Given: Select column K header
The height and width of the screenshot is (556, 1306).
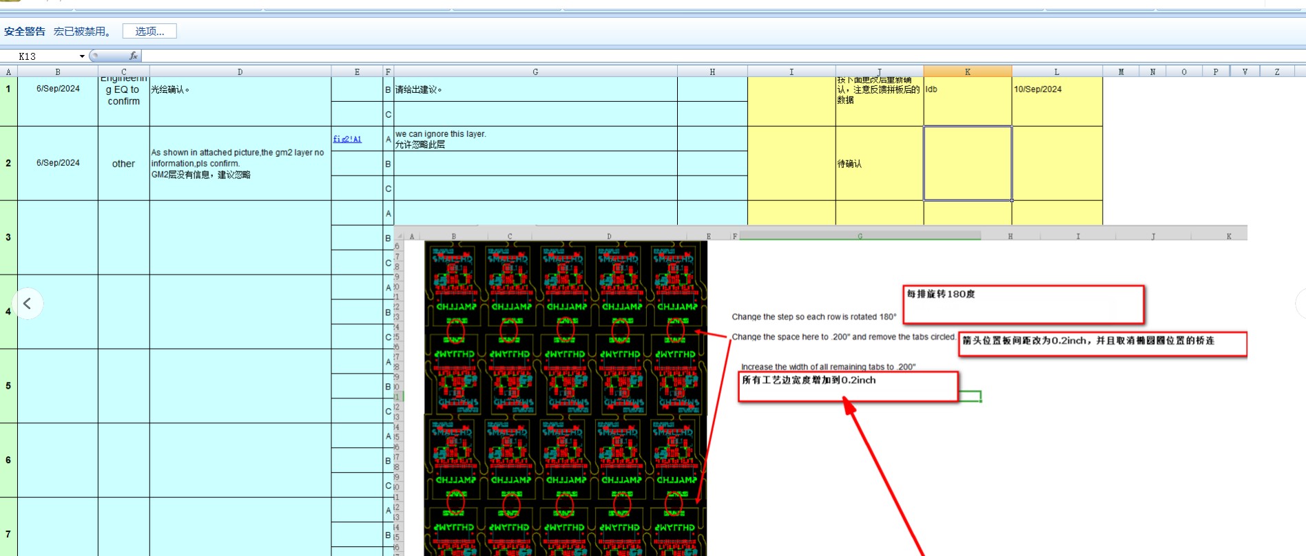Looking at the screenshot, I should (x=968, y=72).
